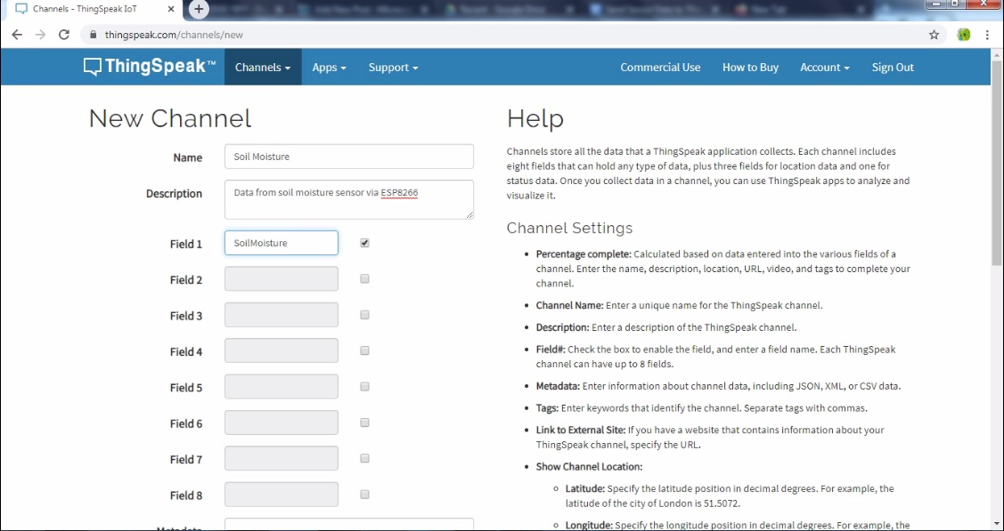Click the Description text area
This screenshot has width=1004, height=531.
[348, 199]
